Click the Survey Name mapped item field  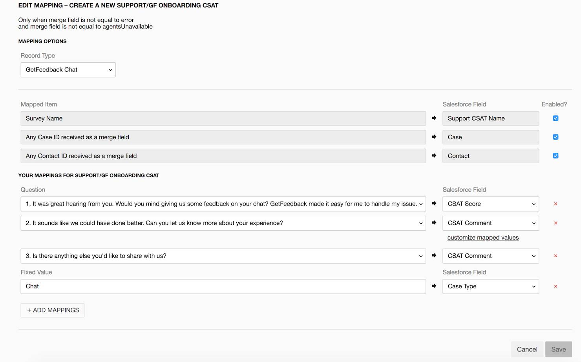pyautogui.click(x=223, y=118)
